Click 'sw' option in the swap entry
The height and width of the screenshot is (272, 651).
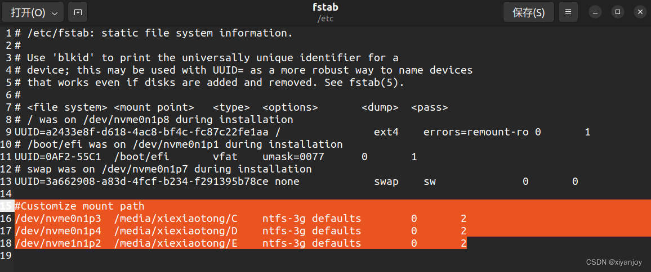(429, 182)
